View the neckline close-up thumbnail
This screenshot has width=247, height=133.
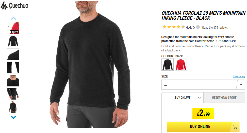click(13, 81)
